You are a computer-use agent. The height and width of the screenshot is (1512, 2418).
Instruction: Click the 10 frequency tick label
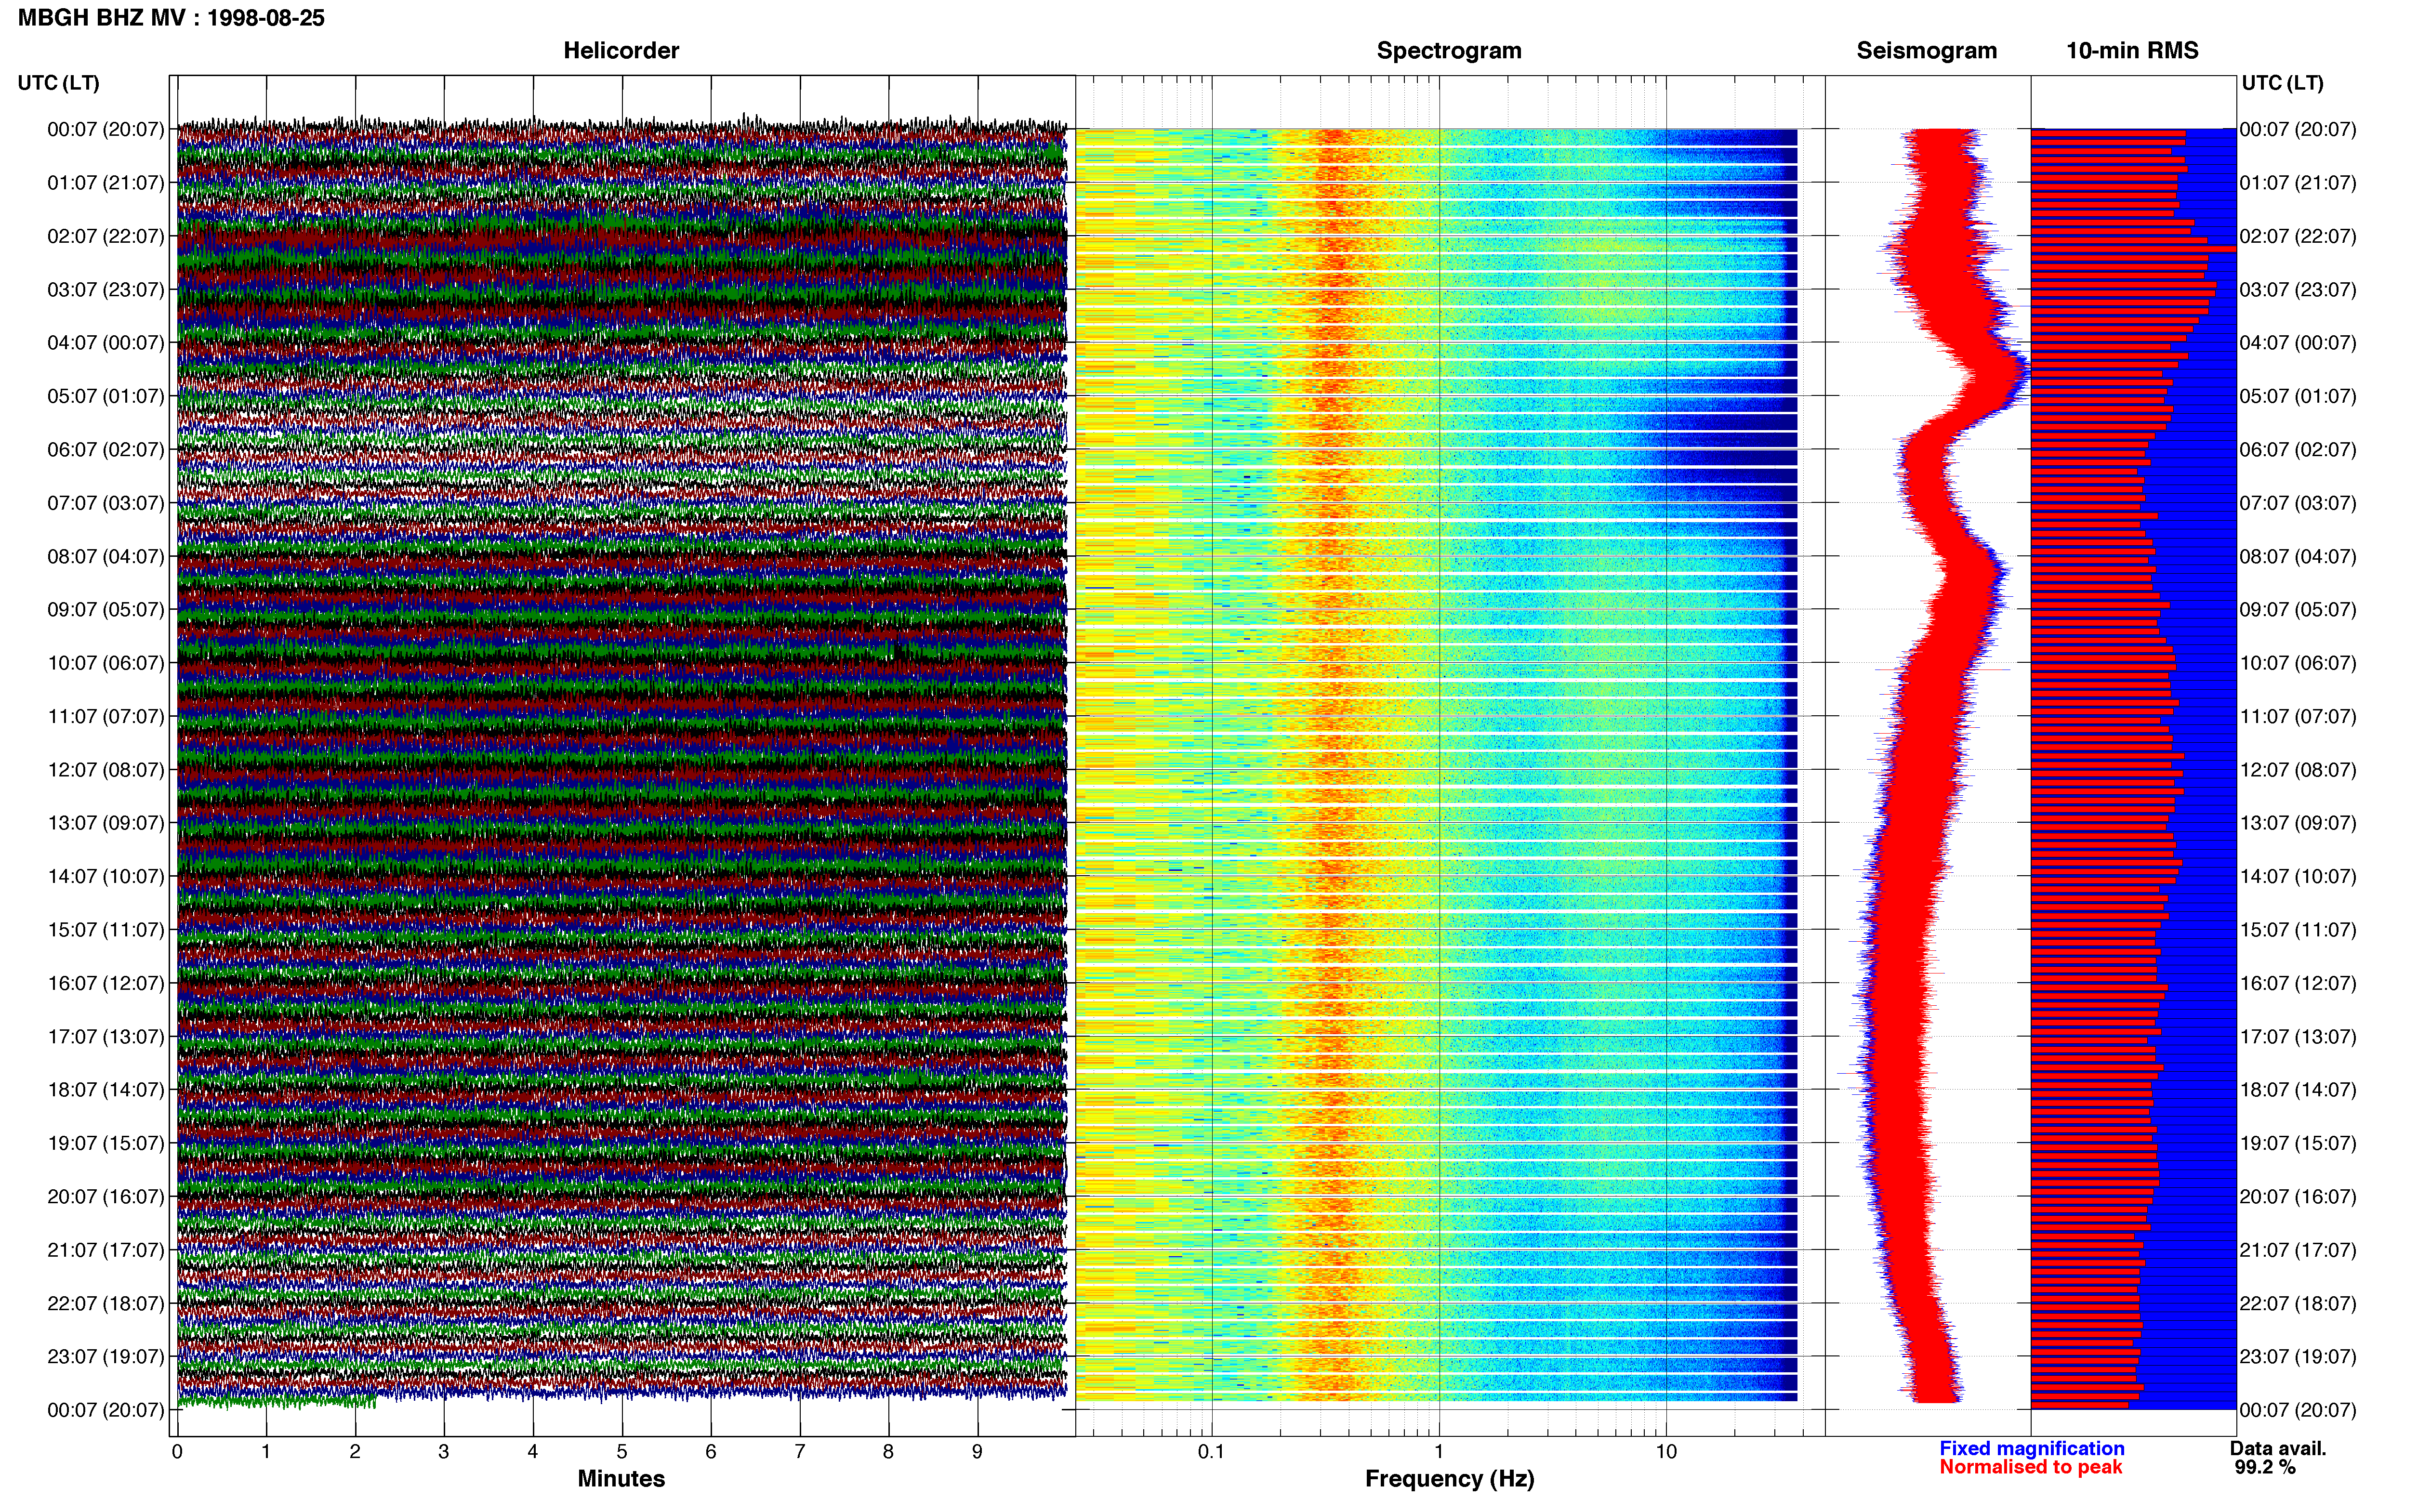(x=1666, y=1452)
